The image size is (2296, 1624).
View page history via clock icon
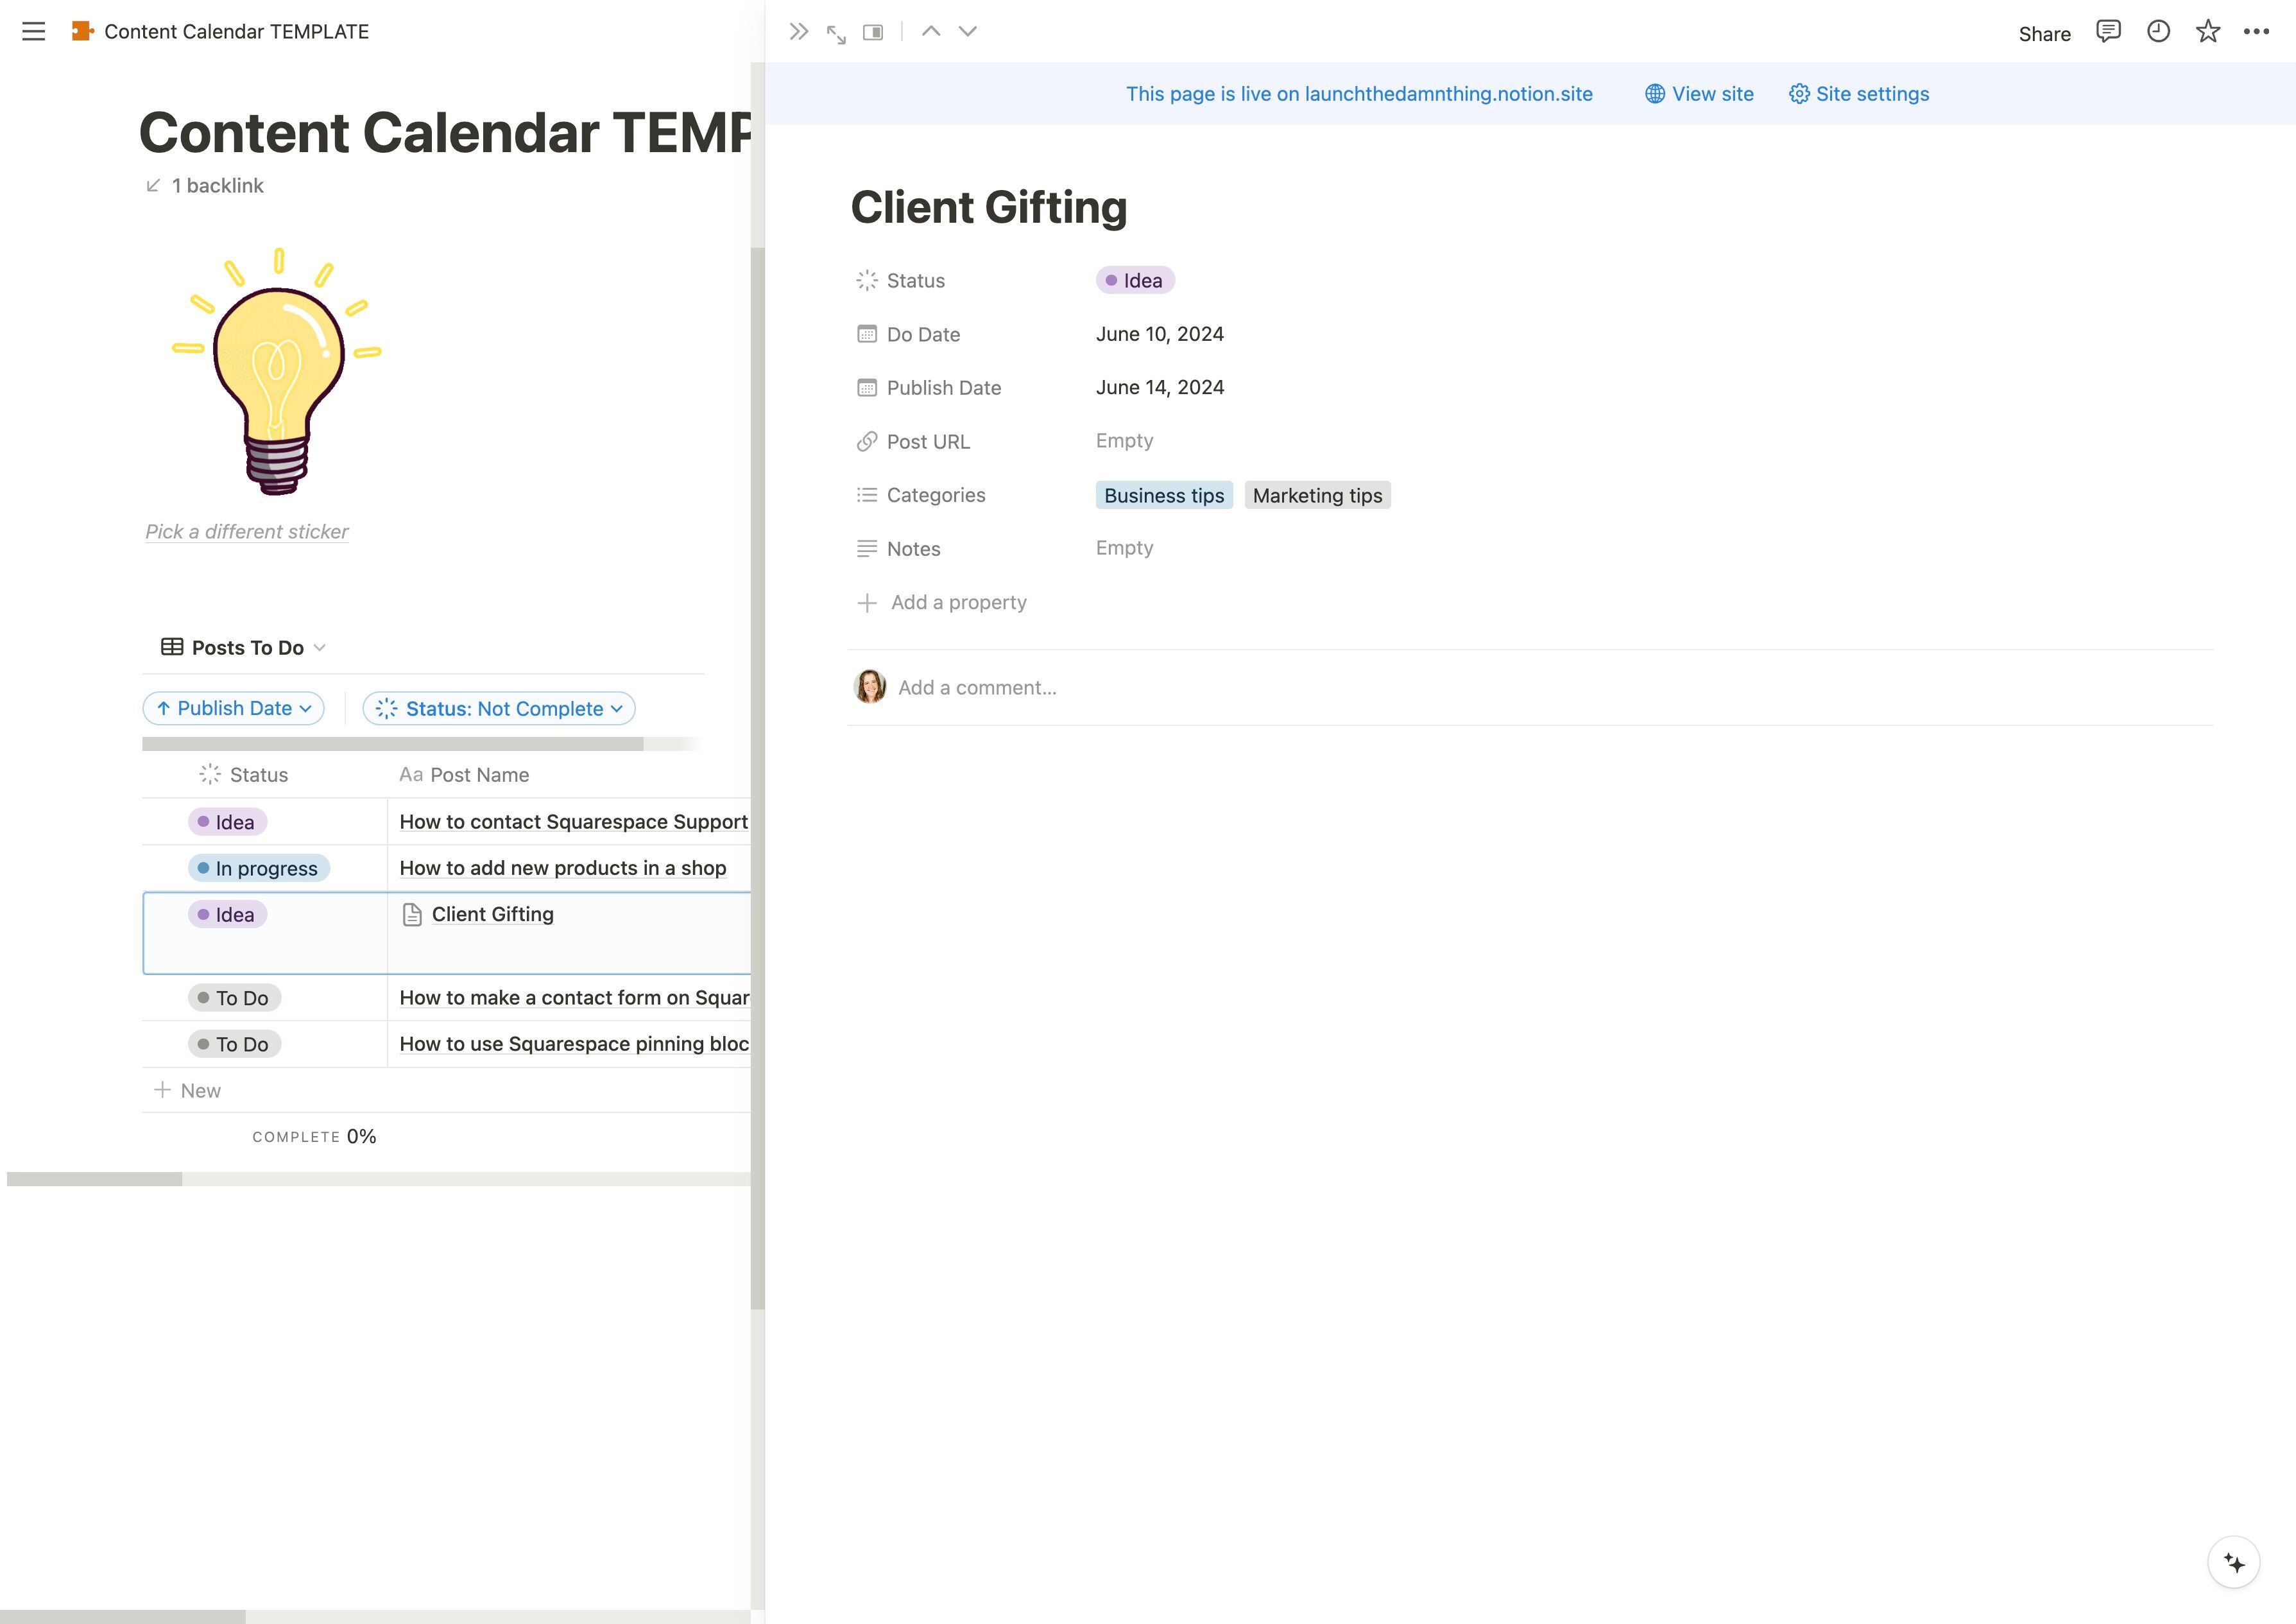(x=2158, y=32)
